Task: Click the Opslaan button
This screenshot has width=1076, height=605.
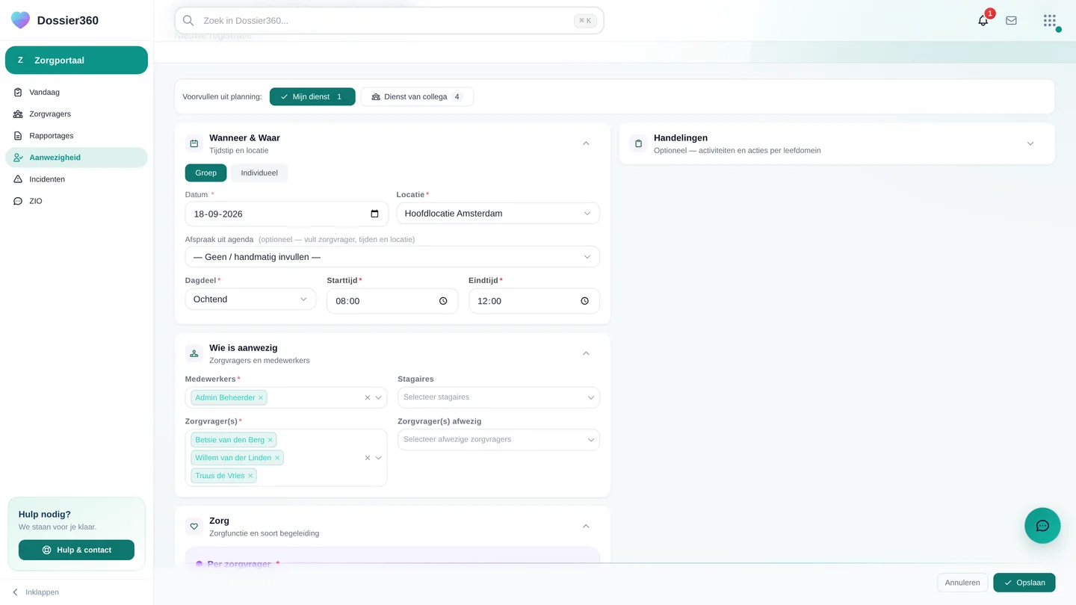Action: coord(1024,583)
